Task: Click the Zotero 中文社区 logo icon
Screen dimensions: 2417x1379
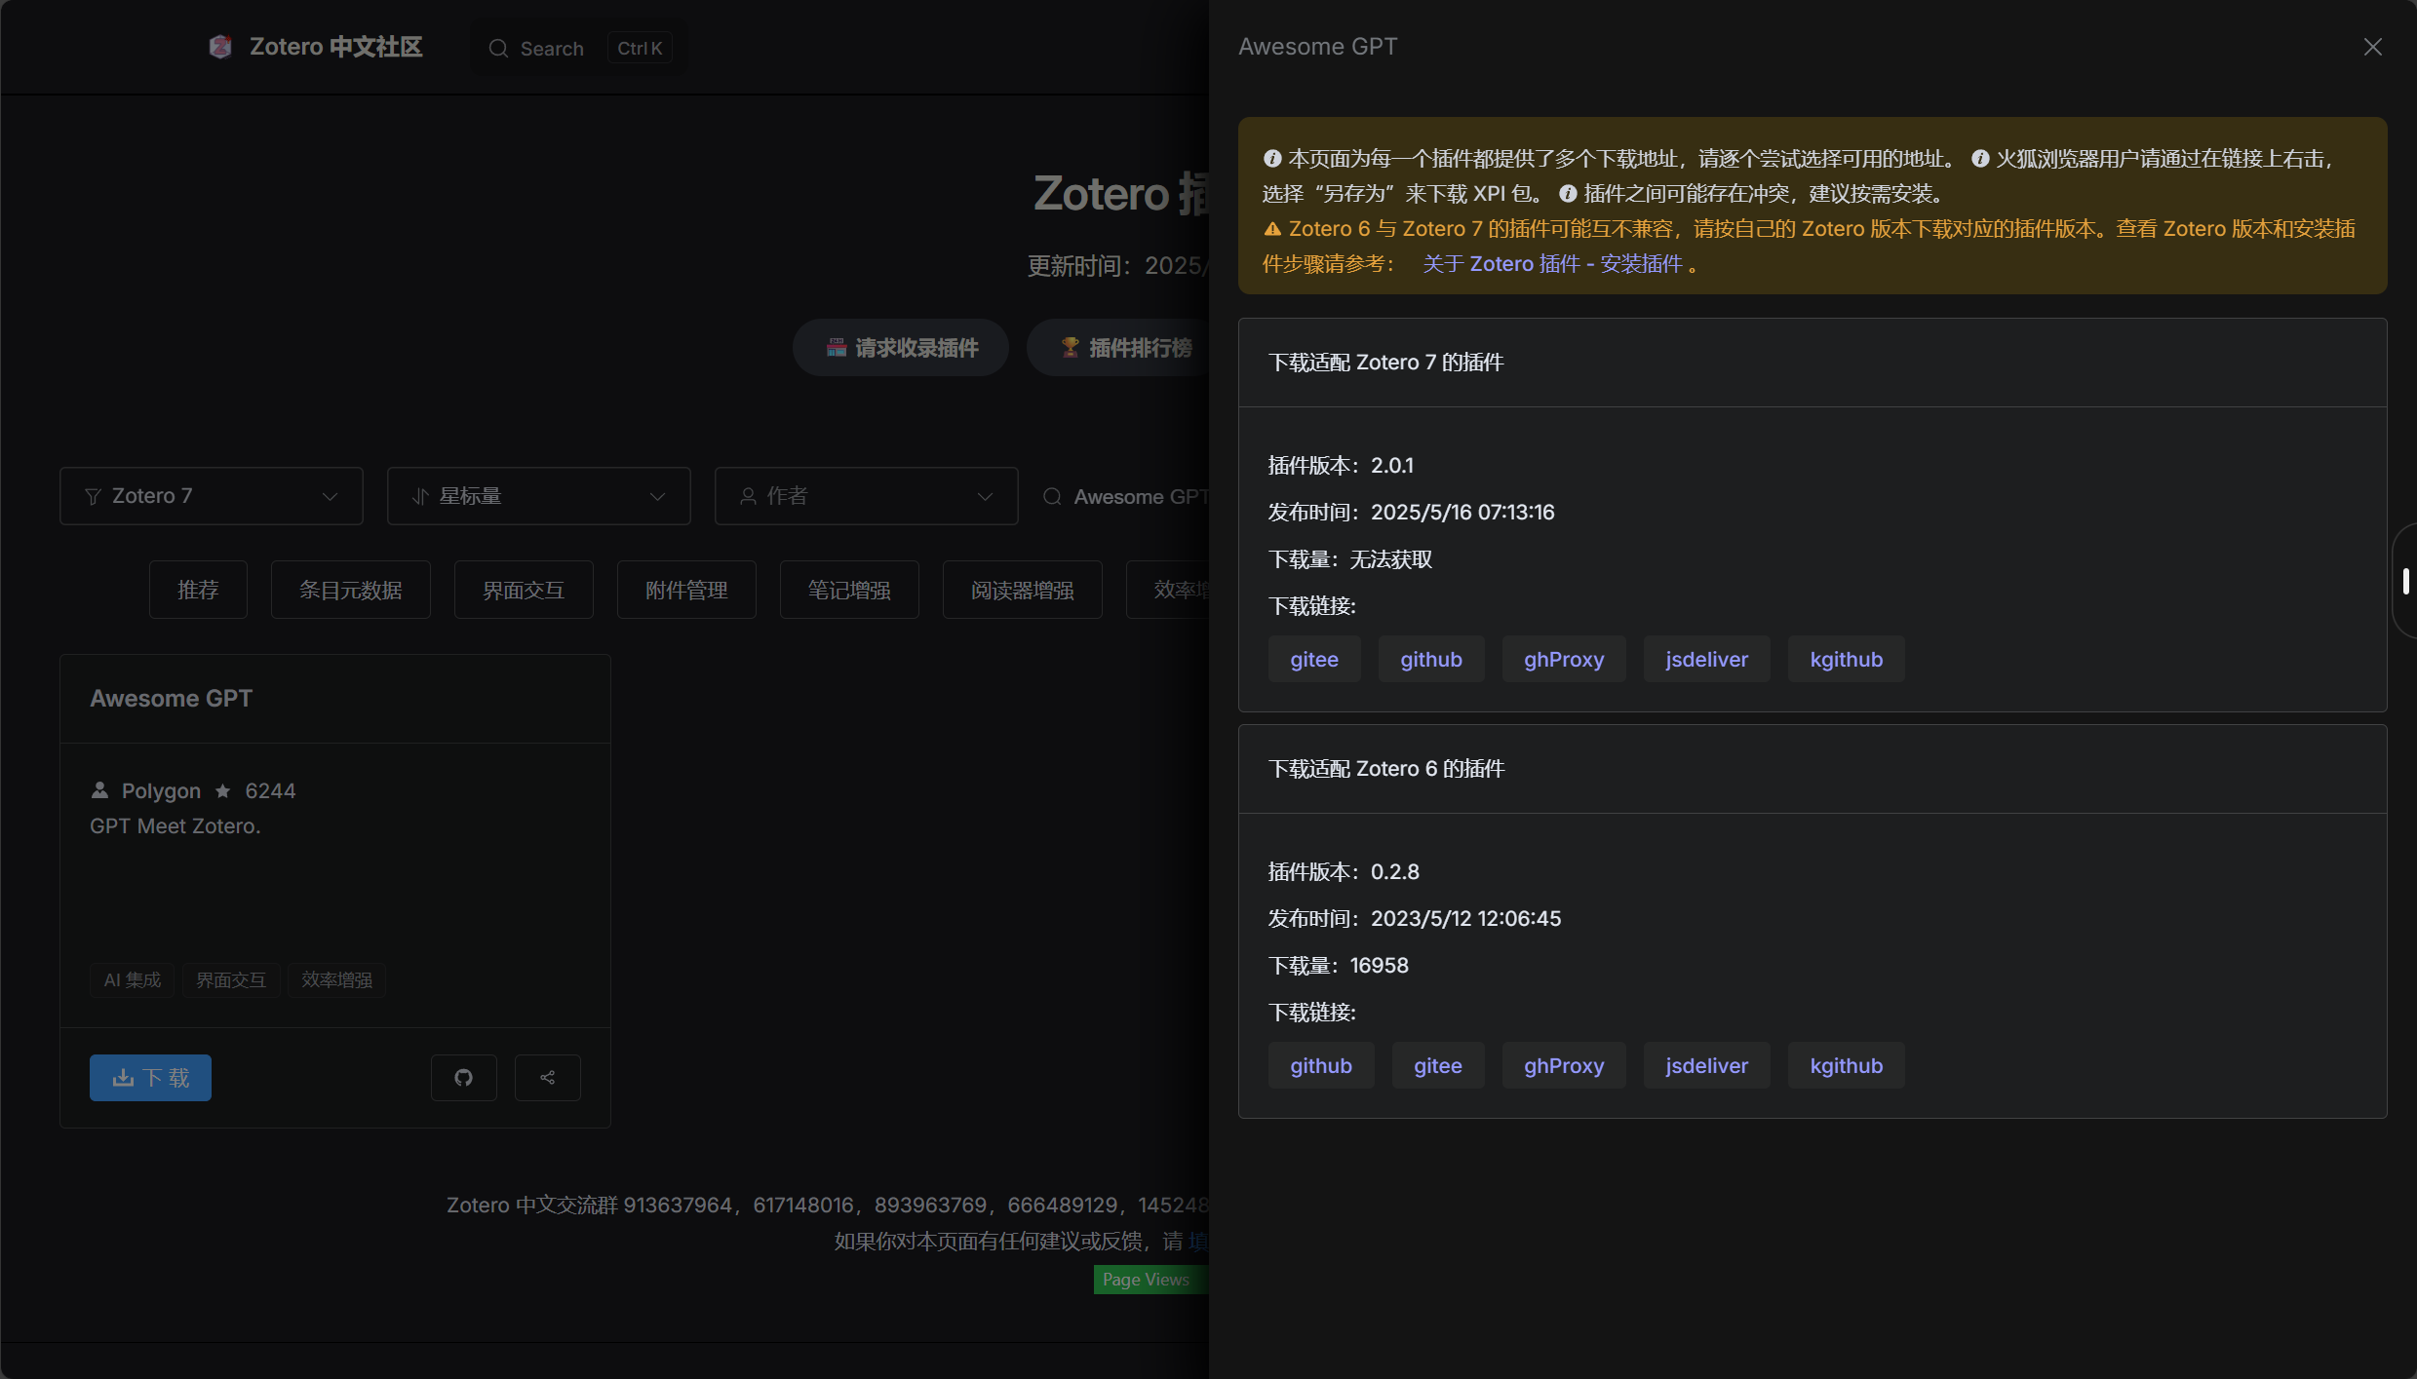Action: click(x=220, y=47)
